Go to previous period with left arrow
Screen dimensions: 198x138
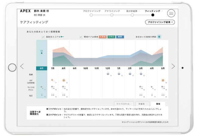point(22,66)
